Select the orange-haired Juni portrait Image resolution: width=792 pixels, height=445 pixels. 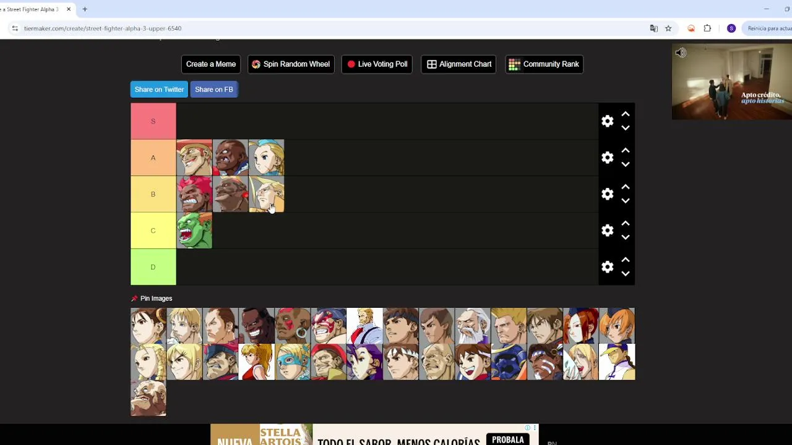tap(617, 326)
